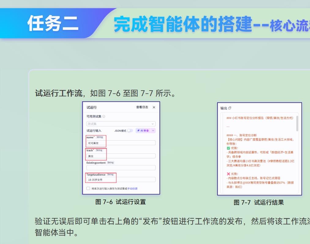Click the output panel's vertical scrollbar
The width and height of the screenshot is (310, 244).
click(297, 124)
